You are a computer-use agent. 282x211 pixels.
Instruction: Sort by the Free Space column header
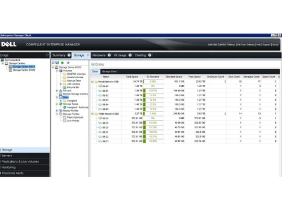coord(195,77)
